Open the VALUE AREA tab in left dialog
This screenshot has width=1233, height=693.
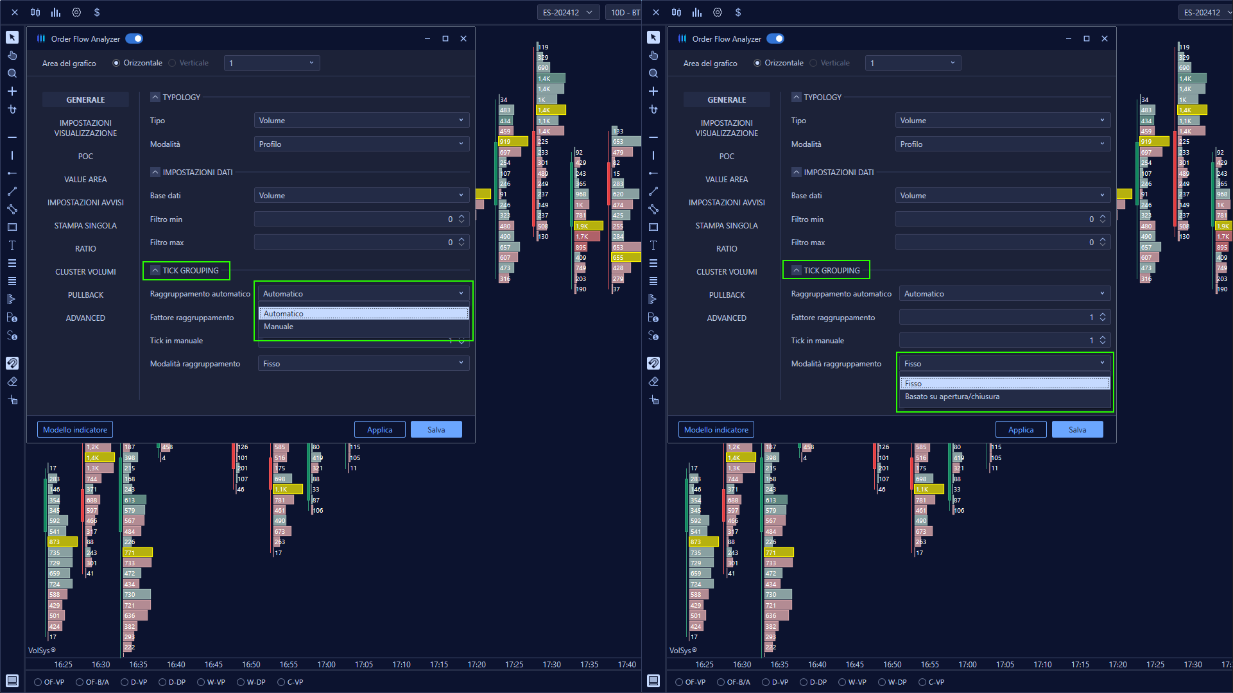pos(85,180)
